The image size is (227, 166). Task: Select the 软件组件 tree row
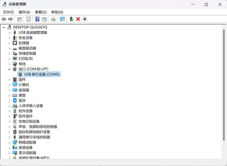coord(26,116)
